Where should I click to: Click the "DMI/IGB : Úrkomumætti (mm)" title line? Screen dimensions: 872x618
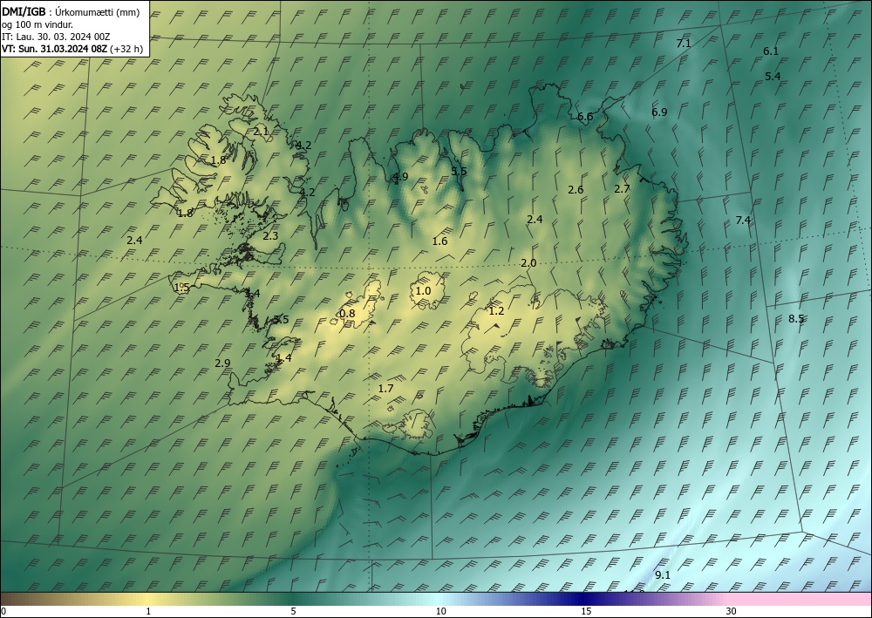71,12
